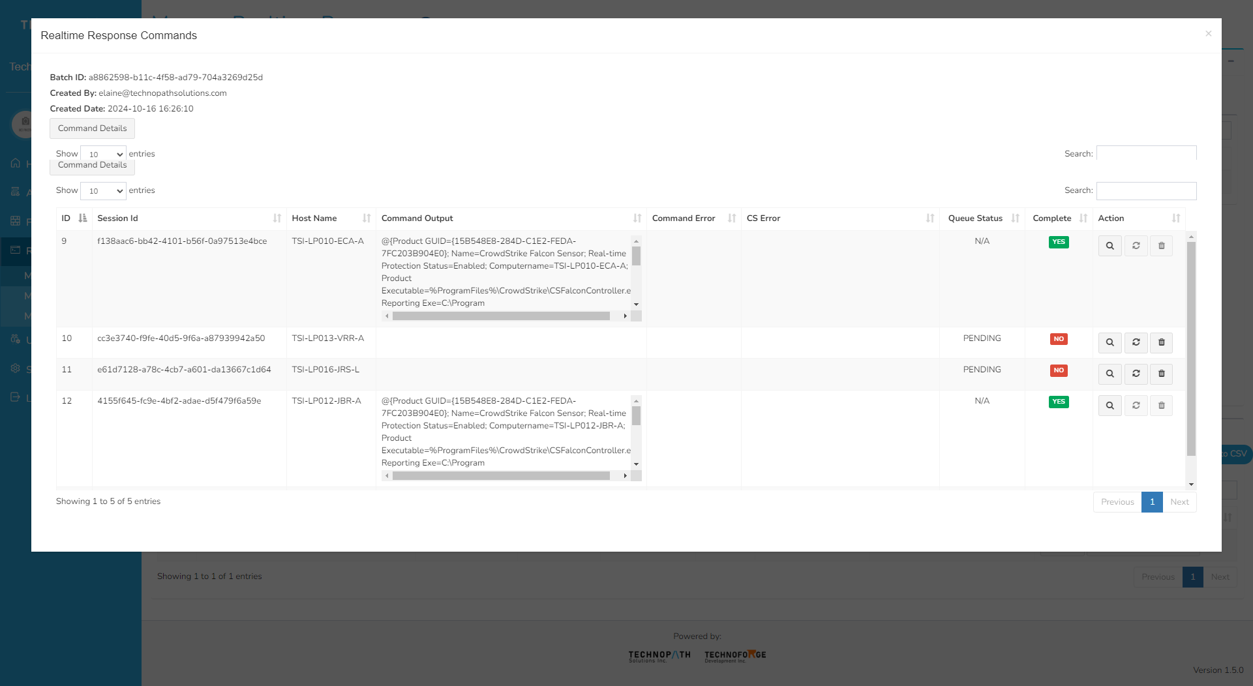Click trash icon for session ID 11
The width and height of the screenshot is (1253, 686).
point(1161,374)
